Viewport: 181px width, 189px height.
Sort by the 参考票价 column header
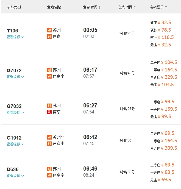coord(157,7)
